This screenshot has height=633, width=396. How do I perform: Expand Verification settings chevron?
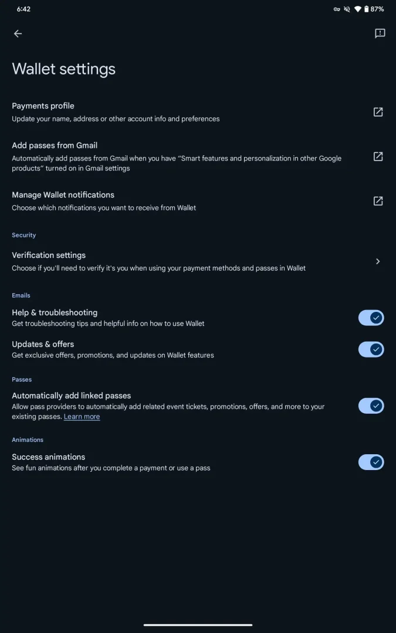pyautogui.click(x=378, y=261)
